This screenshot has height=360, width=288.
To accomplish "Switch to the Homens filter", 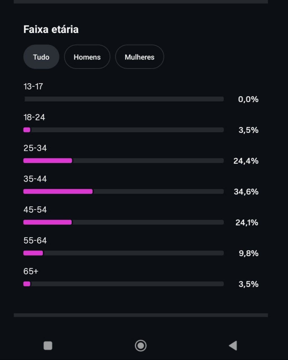I will 87,57.
